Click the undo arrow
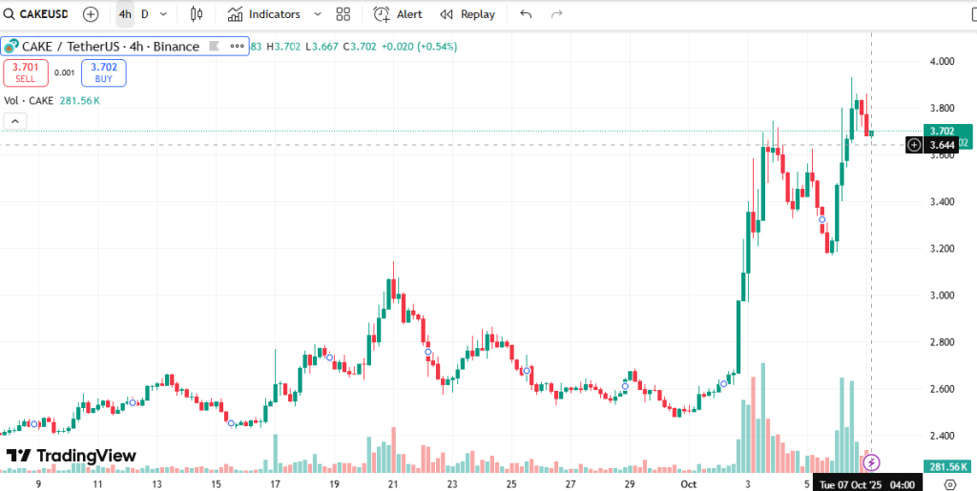Image resolution: width=977 pixels, height=491 pixels. pyautogui.click(x=526, y=14)
